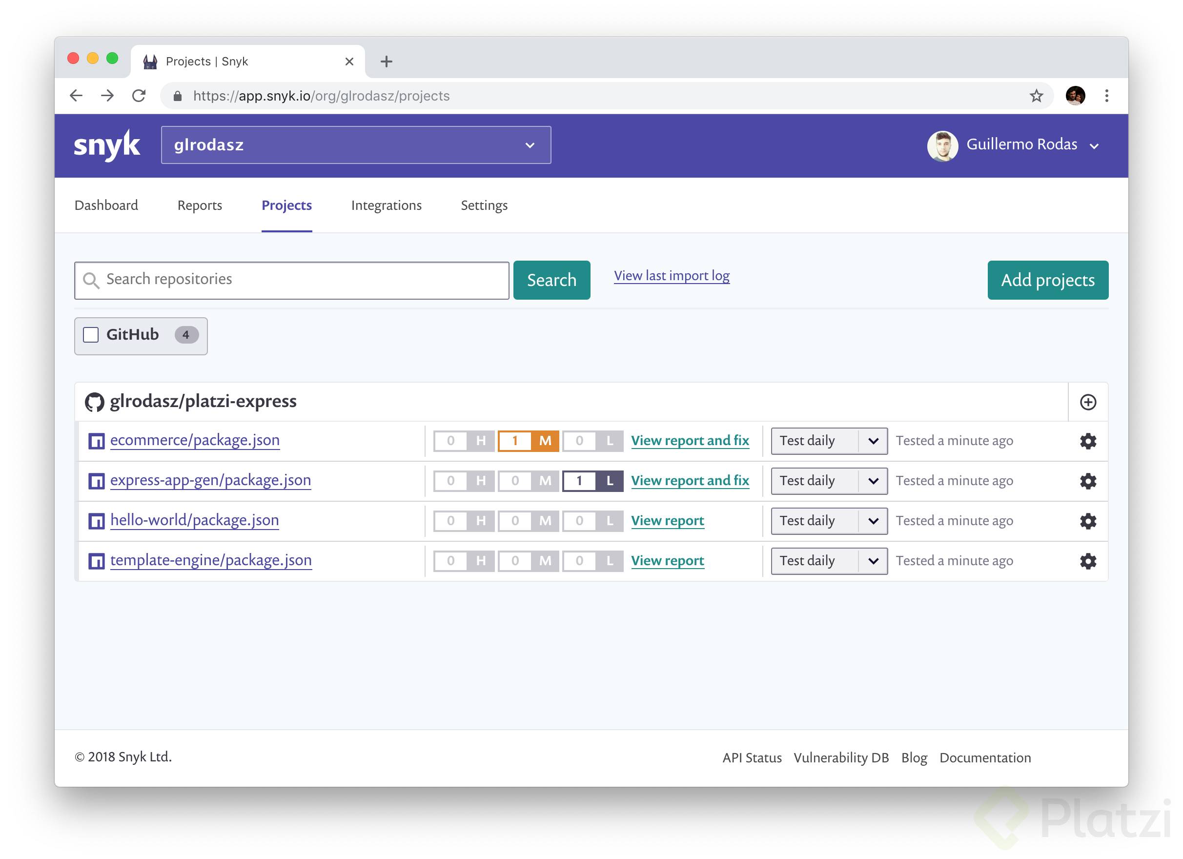Viewport: 1183px width, 859px height.
Task: Open the ecommerce/package.json project link
Action: click(x=195, y=440)
